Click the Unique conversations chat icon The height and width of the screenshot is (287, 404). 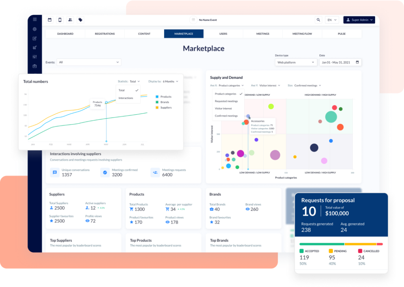54,172
